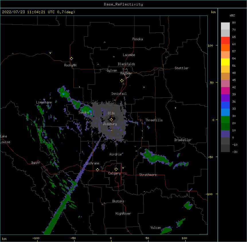Viewport: 247px width, 242px height.
Task: Click the 2022/07/23 11:04:21 UTC timestamp
Action: click(x=28, y=12)
